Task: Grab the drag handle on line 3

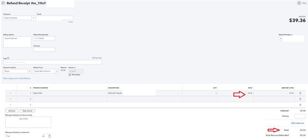Action: tap(11, 105)
